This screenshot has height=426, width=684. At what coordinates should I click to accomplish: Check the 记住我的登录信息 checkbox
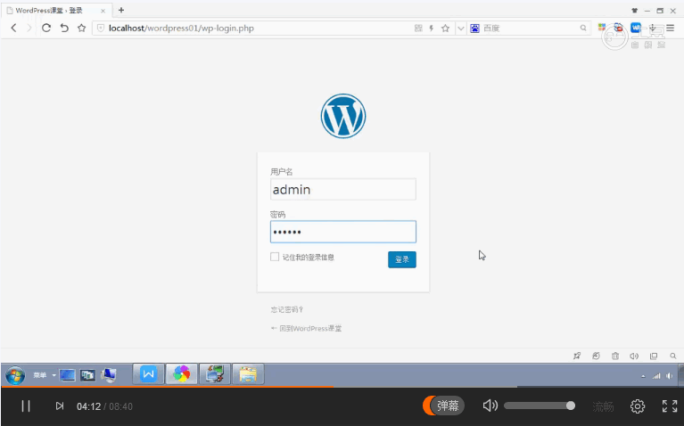pos(275,257)
